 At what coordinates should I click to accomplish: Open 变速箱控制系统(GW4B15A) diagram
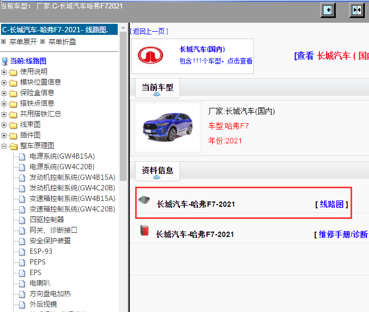(x=72, y=198)
